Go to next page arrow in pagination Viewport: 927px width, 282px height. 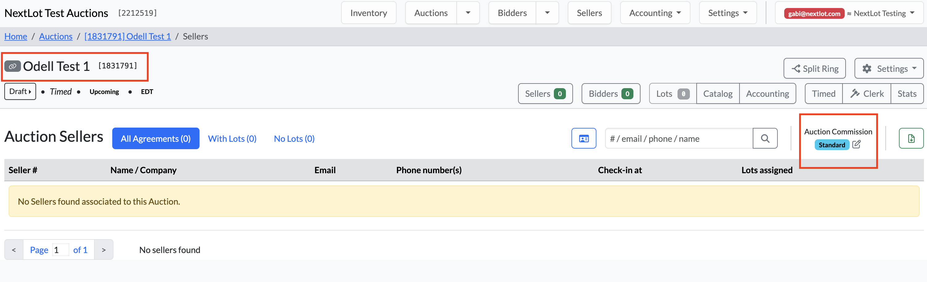(x=104, y=250)
